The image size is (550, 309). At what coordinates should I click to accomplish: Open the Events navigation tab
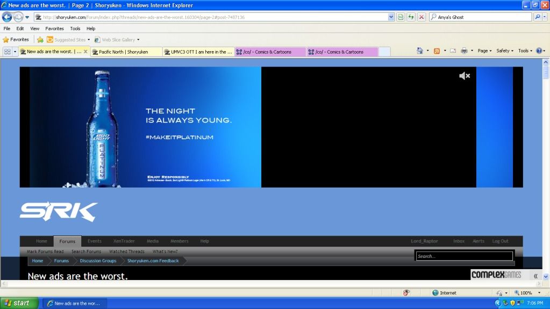click(95, 241)
